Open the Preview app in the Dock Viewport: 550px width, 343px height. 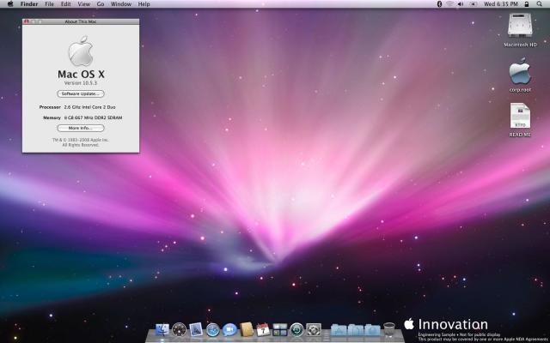point(196,329)
